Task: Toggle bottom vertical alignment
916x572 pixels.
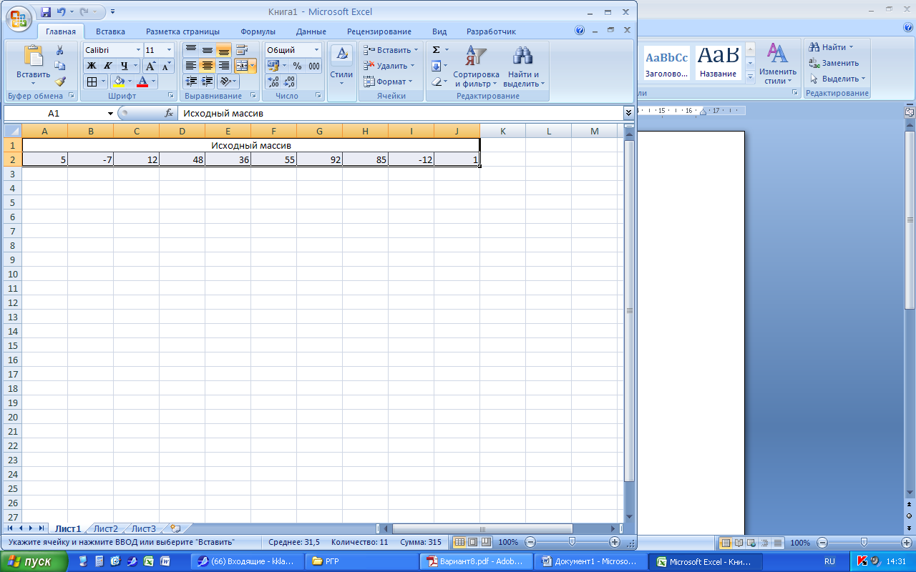Action: pos(224,50)
